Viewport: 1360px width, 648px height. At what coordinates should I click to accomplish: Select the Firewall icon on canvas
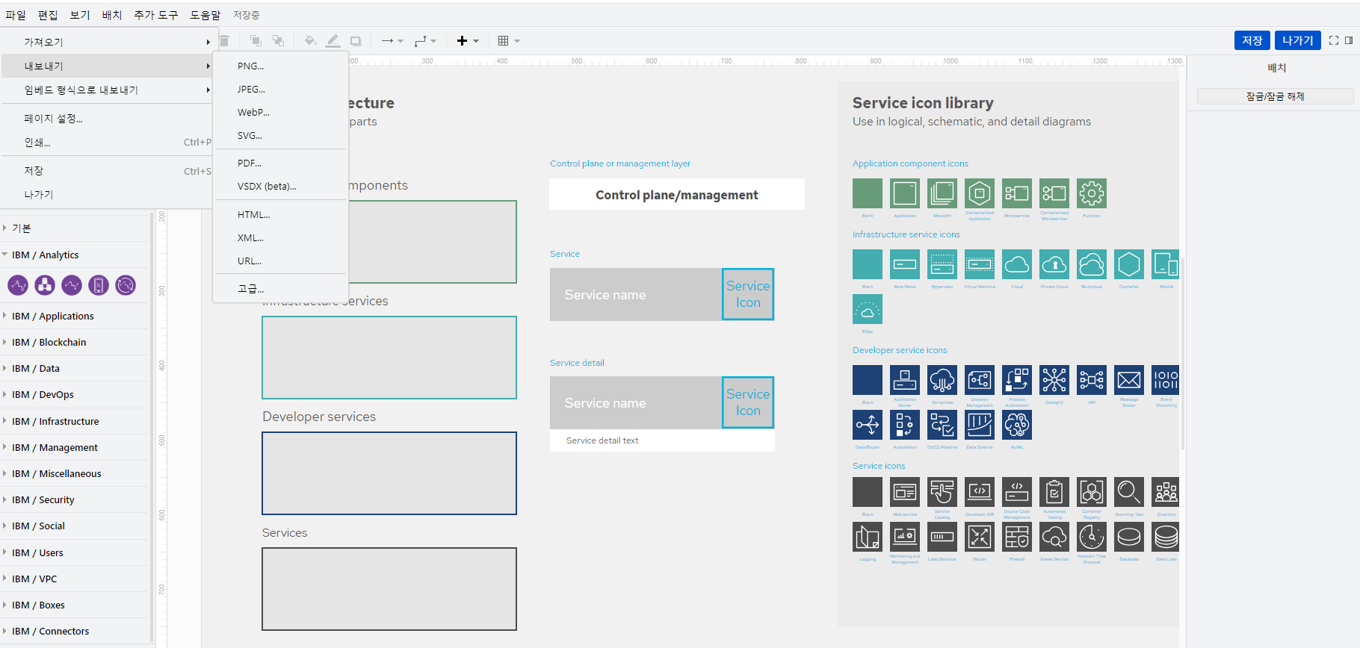1017,537
